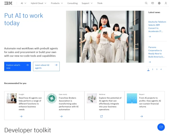Click arrow on Franchise Brokers case study card

[61, 116]
